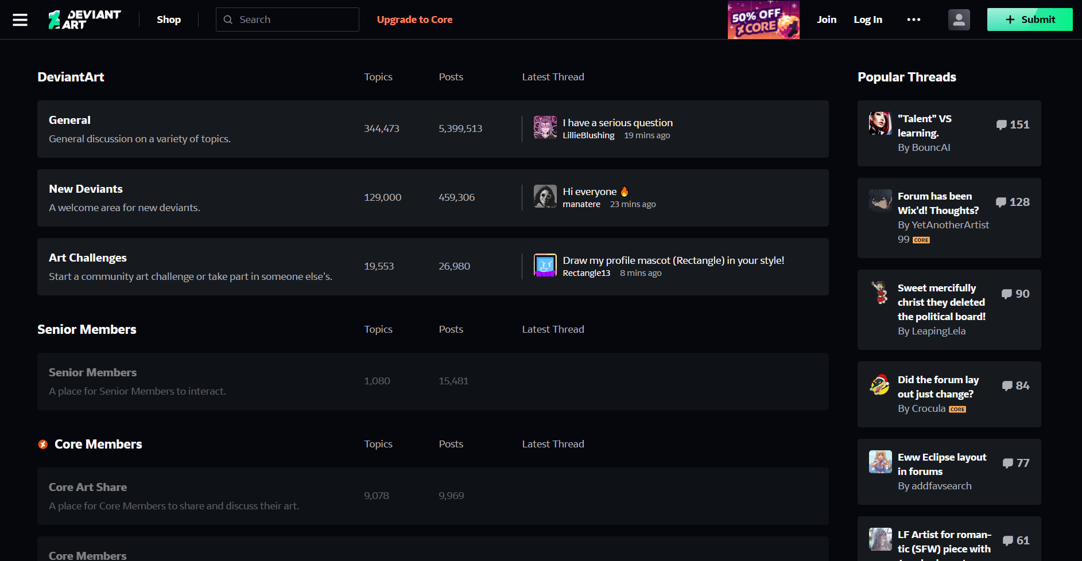Click the '26,980' posts count
This screenshot has height=561, width=1082.
click(454, 266)
